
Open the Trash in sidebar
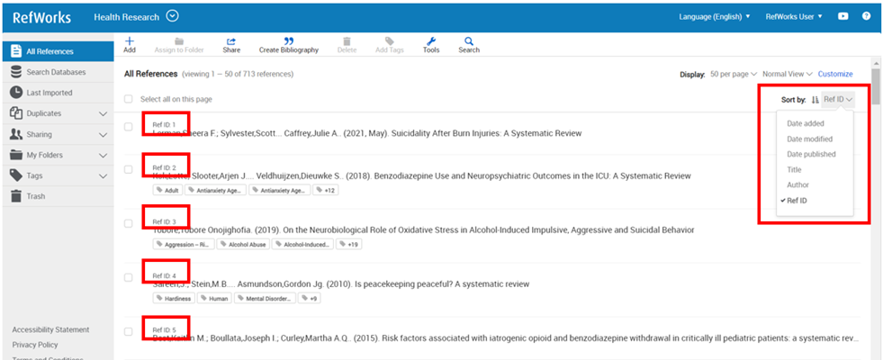pyautogui.click(x=58, y=196)
